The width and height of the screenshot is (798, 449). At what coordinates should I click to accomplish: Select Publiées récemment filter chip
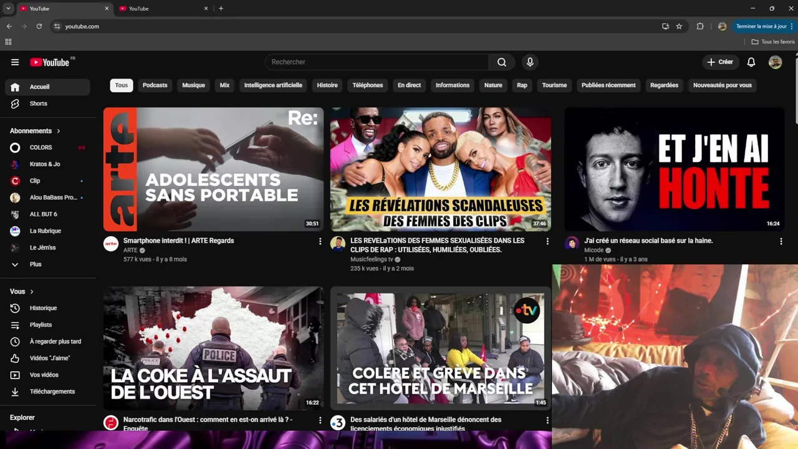coord(608,85)
